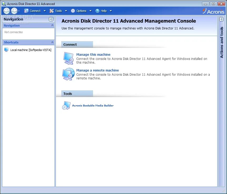
Task: Expand the Help dropdown arrow
Action: tap(111, 11)
